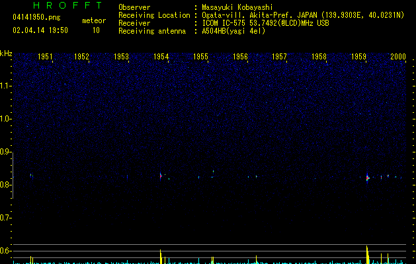Image resolution: width=416 pixels, height=264 pixels.
Task: Click the 1.1 kHz frequency tick label
Action: [x=5, y=86]
